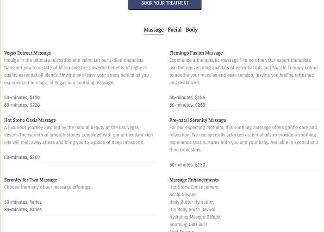Image resolution: width=324 pixels, height=232 pixels.
Task: Click the Book Your Treatment button
Action: pyautogui.click(x=165, y=4)
